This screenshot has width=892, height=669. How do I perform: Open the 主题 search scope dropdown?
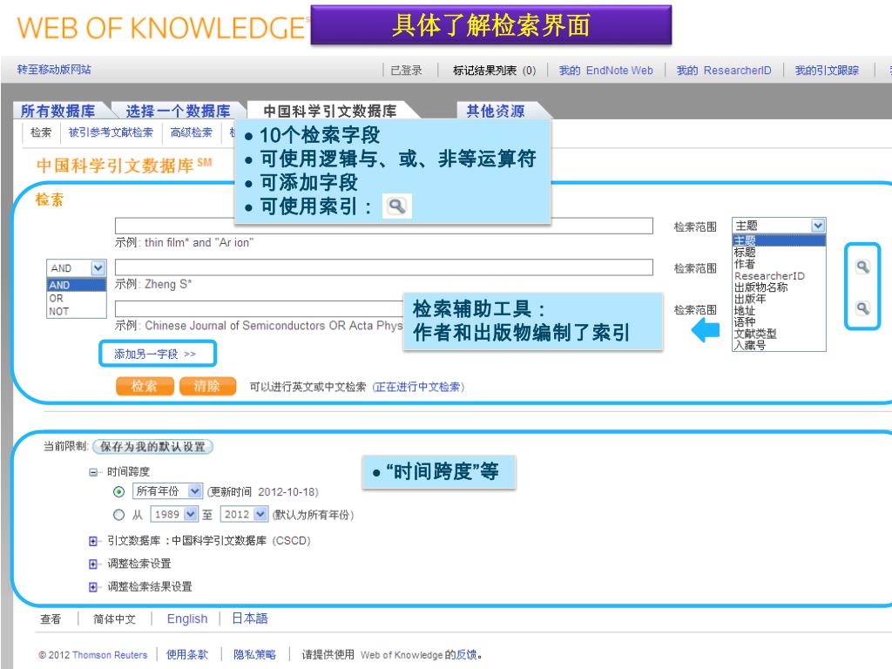coord(778,226)
